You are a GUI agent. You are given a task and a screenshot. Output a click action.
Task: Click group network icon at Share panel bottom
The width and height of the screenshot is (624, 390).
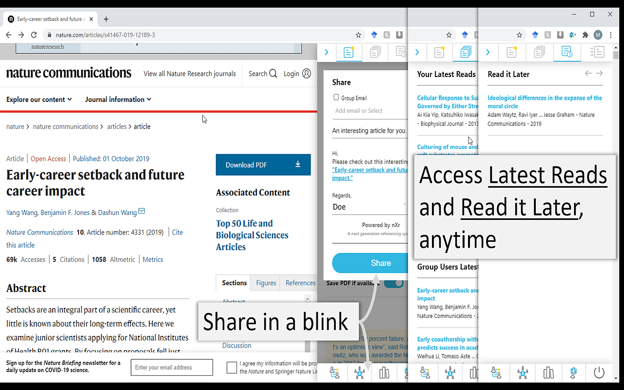[360, 373]
